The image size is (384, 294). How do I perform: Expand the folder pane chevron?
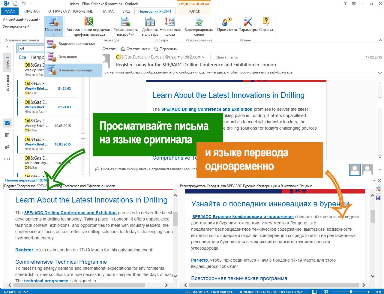point(7,46)
